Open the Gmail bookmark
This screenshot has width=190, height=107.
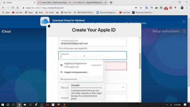click(50, 12)
